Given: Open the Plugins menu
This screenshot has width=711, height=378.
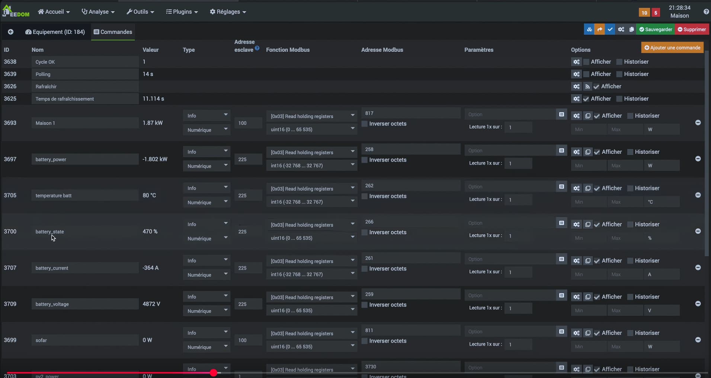Looking at the screenshot, I should [x=182, y=12].
